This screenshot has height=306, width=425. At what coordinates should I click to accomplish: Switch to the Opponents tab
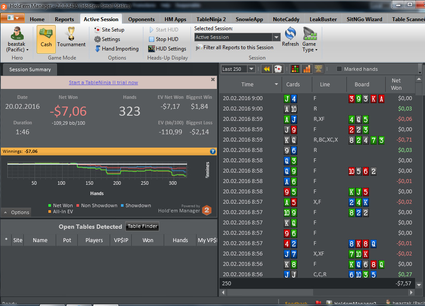(141, 19)
